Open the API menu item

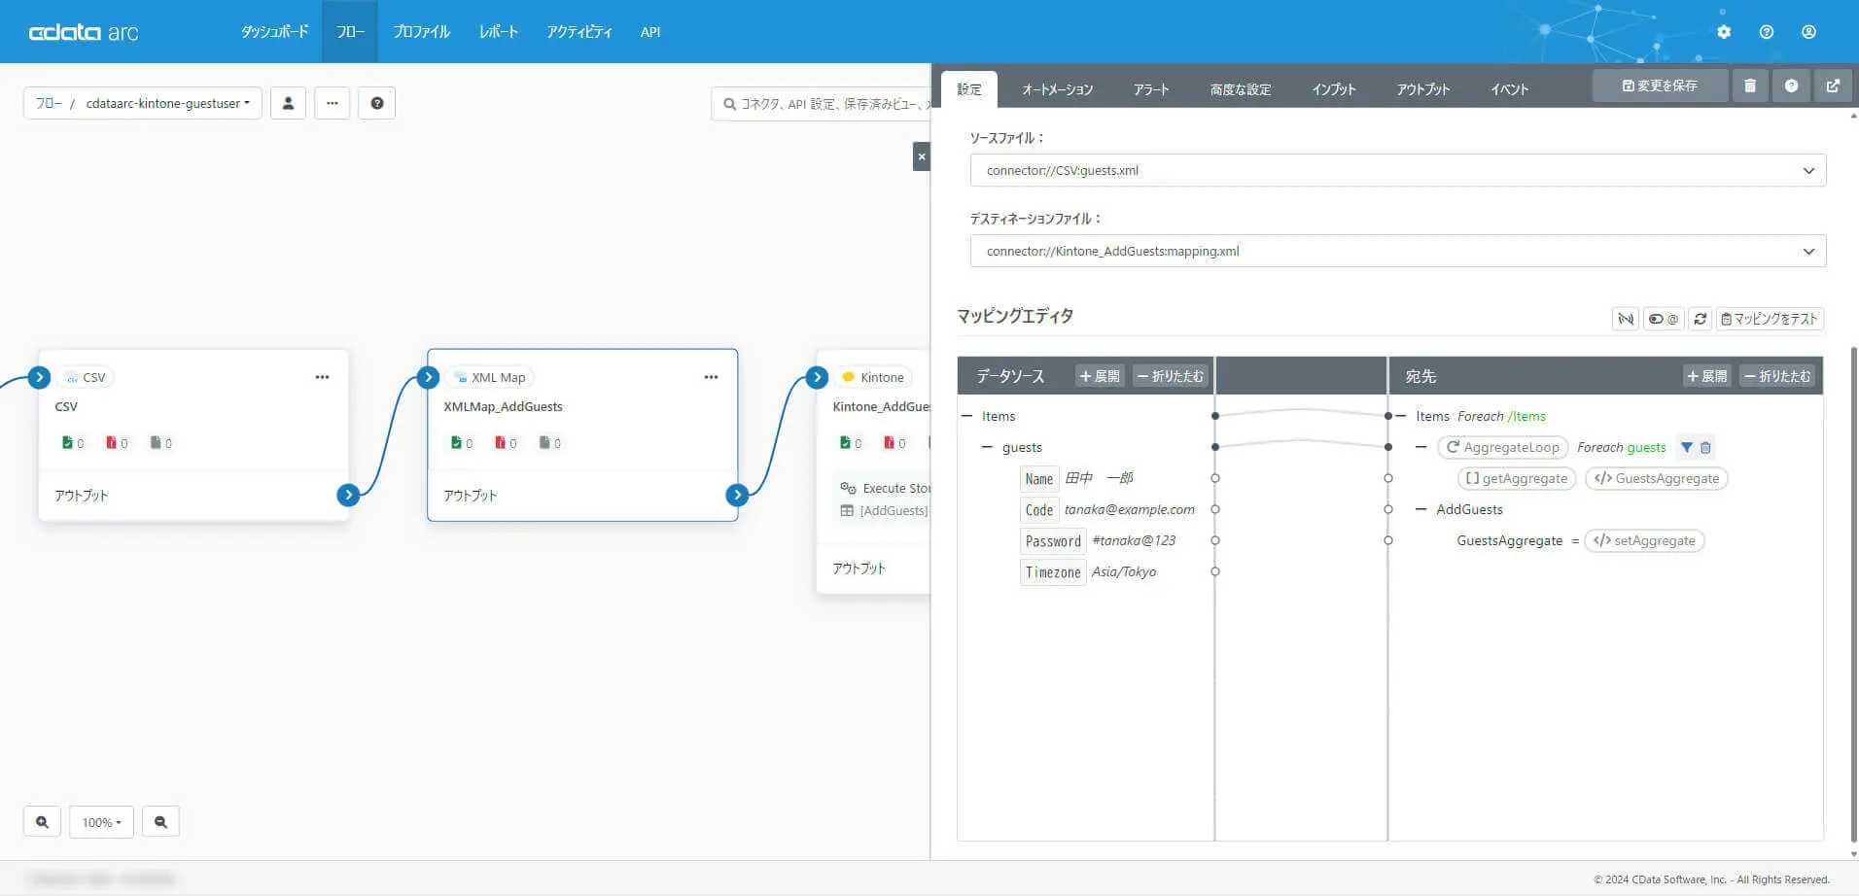tap(650, 32)
